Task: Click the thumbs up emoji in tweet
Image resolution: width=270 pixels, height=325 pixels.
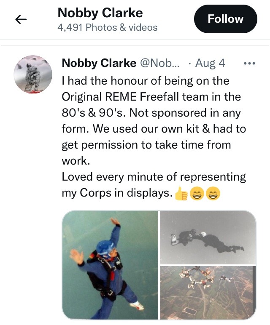Action: click(181, 194)
